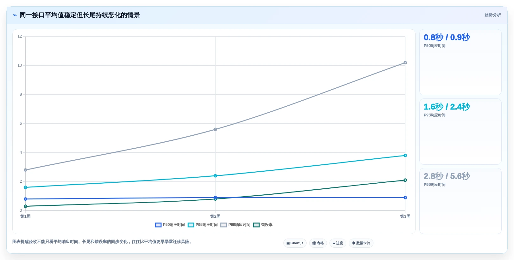
Task: Click the 第3周 axis label
Action: (405, 216)
